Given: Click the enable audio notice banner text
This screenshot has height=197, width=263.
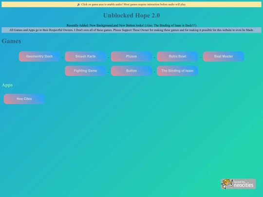Looking at the screenshot, I should coord(133,4).
